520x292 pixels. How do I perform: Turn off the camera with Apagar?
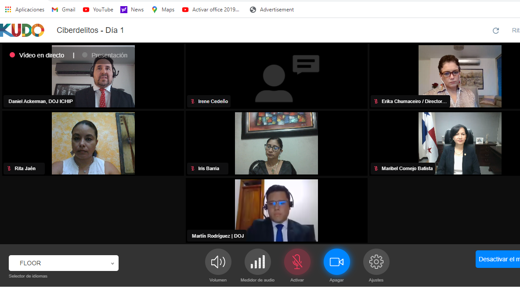(336, 262)
